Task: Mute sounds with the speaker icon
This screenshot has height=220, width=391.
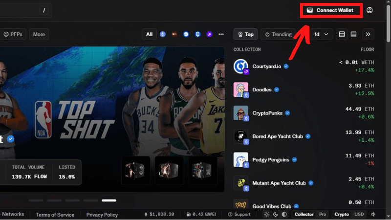Action: click(x=373, y=214)
